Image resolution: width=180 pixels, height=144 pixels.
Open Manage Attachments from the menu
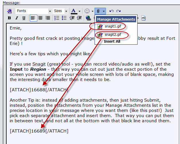pyautogui.click(x=116, y=19)
